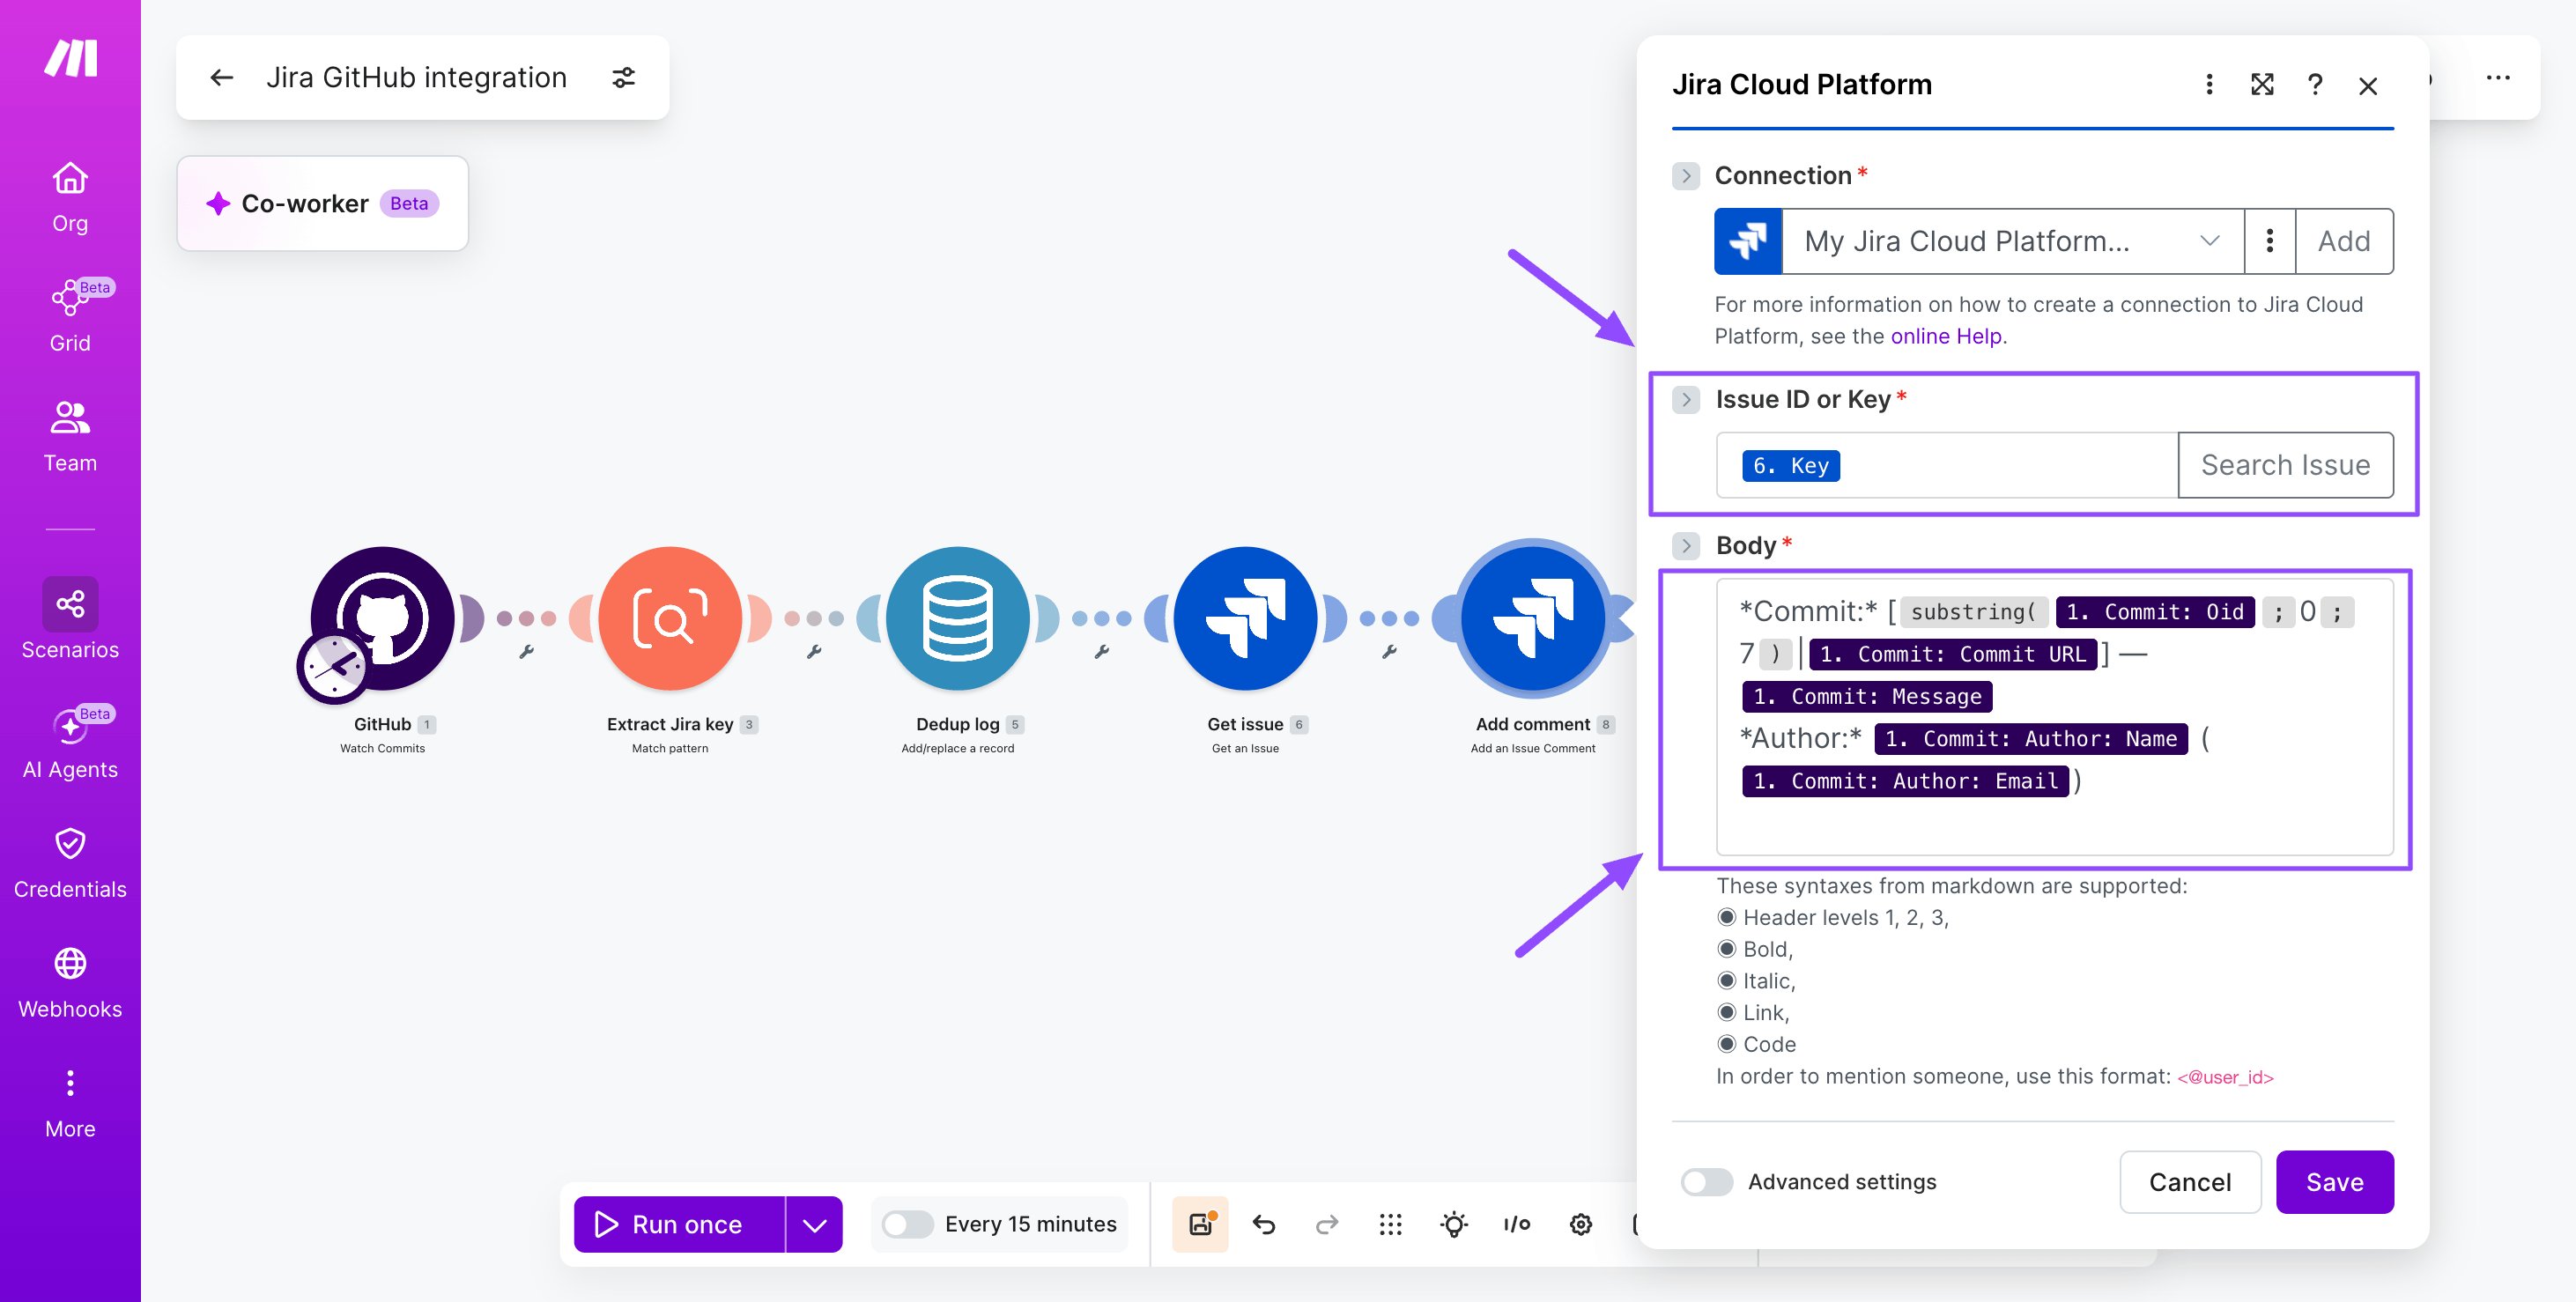Open the scenario inputs and outputs icon
The height and width of the screenshot is (1302, 2576).
(1517, 1224)
